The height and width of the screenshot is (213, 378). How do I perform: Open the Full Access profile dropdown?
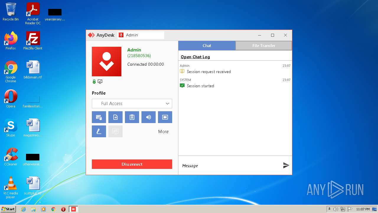132,104
